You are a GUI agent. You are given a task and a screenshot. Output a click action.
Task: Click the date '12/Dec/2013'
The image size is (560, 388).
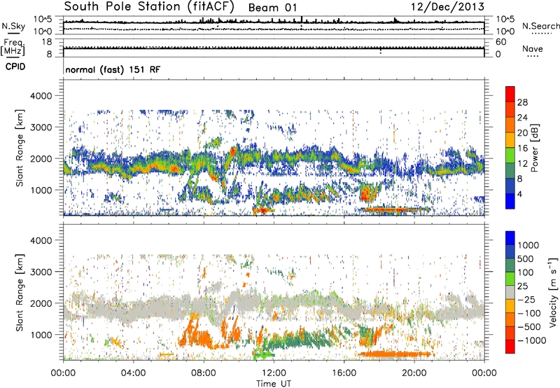coord(448,6)
